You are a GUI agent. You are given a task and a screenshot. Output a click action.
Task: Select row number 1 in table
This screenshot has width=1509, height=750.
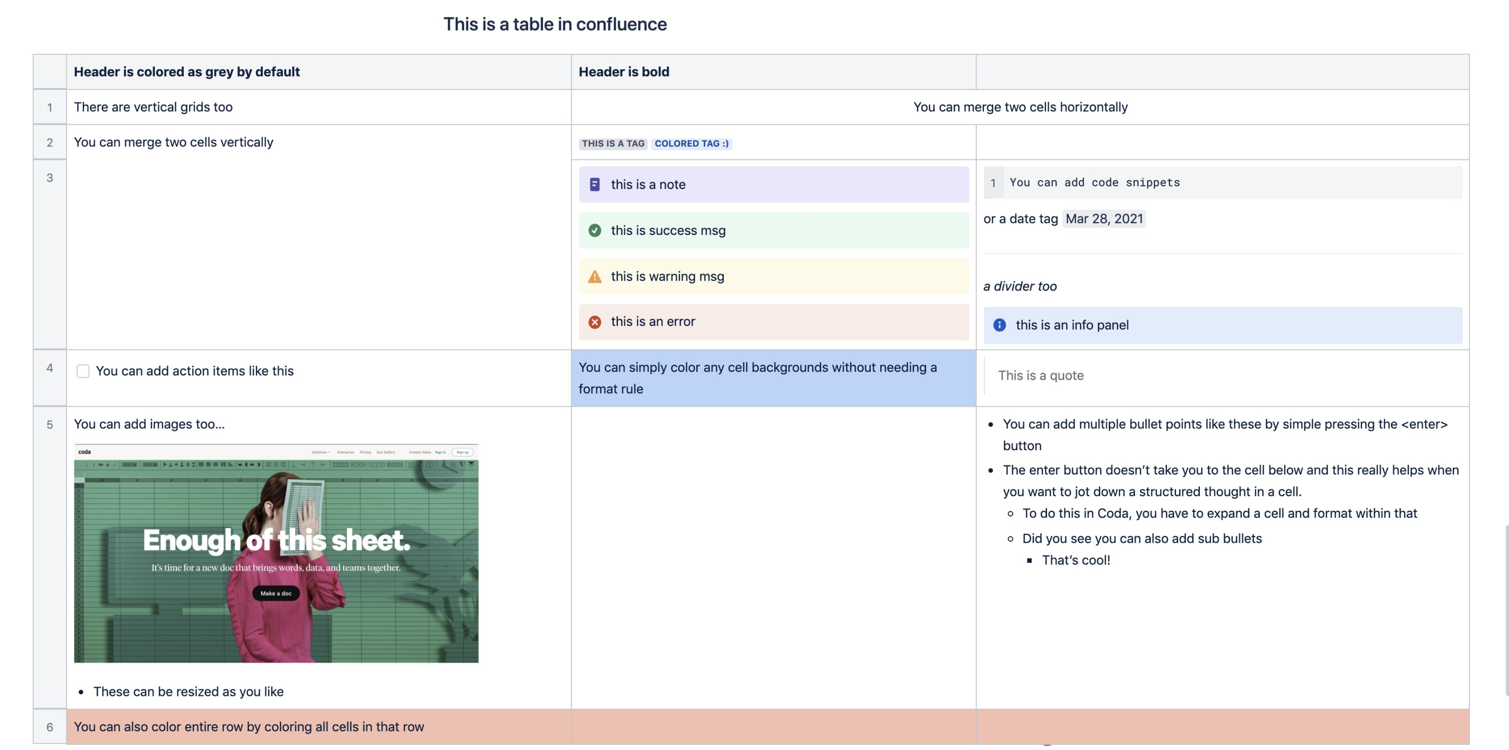[50, 107]
